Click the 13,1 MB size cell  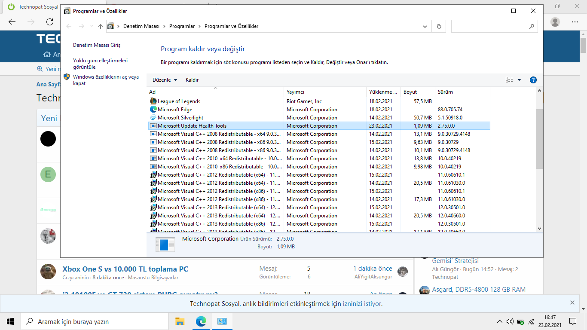coord(422,134)
